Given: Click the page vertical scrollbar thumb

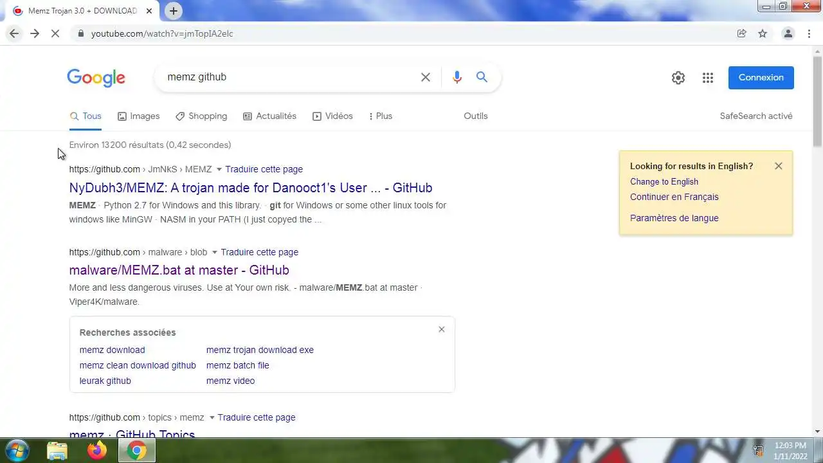Looking at the screenshot, I should [x=817, y=101].
